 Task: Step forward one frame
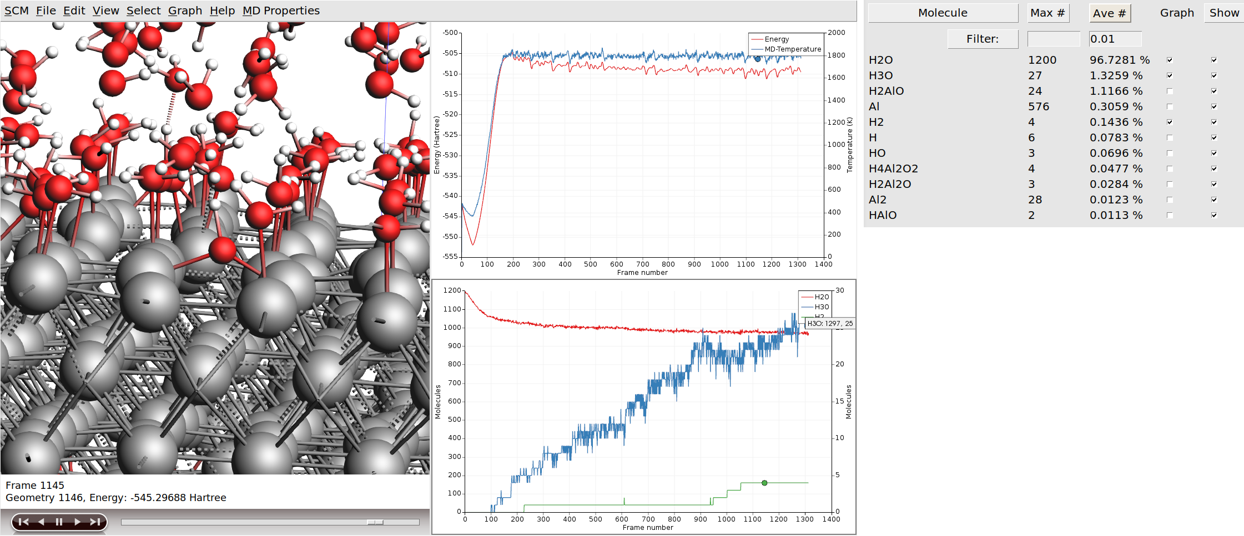(x=77, y=522)
